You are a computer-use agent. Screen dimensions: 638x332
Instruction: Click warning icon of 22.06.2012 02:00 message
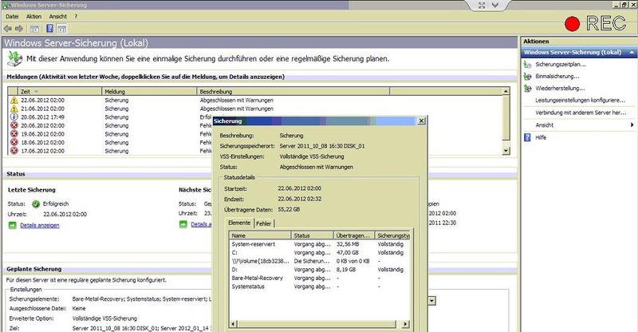(x=14, y=101)
